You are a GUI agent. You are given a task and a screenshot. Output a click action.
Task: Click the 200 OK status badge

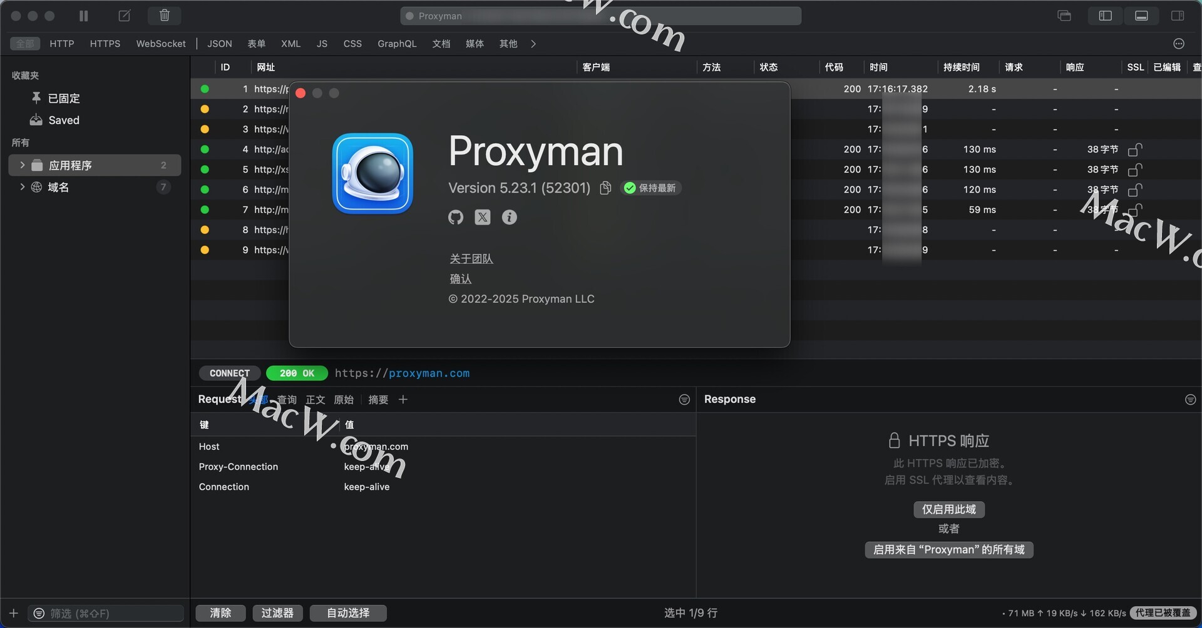297,373
